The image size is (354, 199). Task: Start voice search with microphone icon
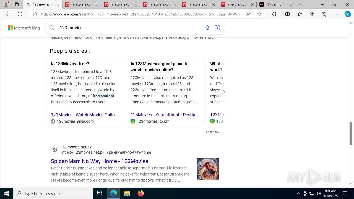pyautogui.click(x=207, y=28)
